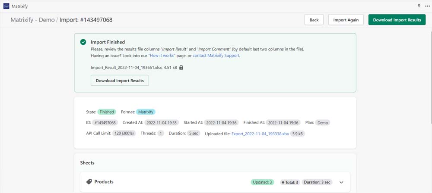Select the Started At 2022-11-04 19:36 value
The image size is (432, 193).
[222, 123]
